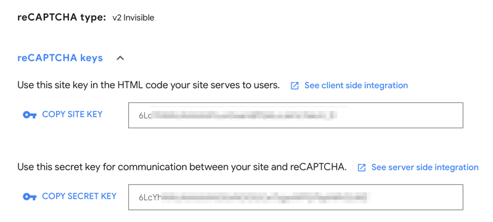Open the See client side integration link
This screenshot has height=222, width=493.
point(356,85)
